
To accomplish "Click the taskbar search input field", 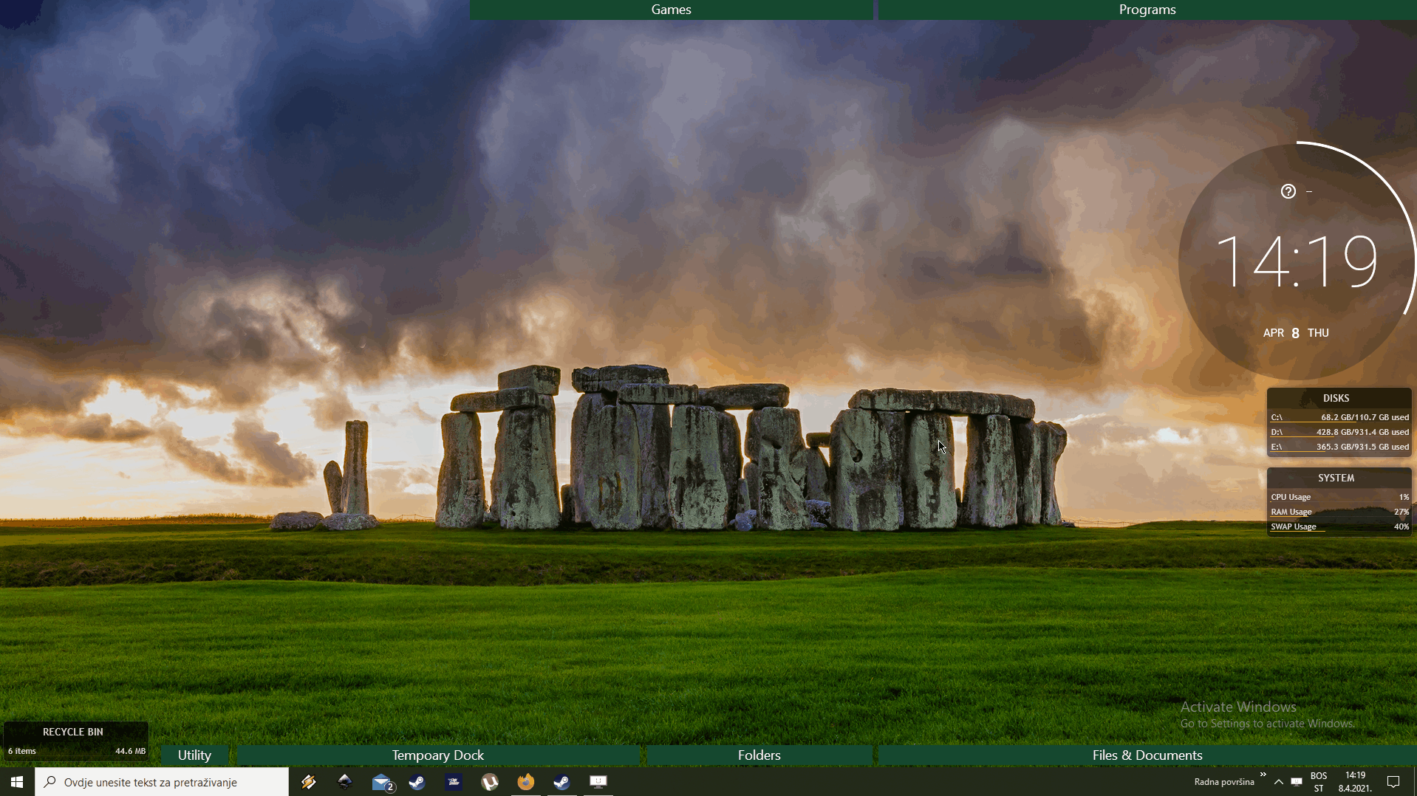I will click(163, 782).
